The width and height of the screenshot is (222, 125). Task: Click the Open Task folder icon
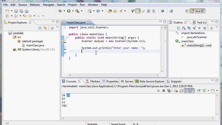(115, 11)
